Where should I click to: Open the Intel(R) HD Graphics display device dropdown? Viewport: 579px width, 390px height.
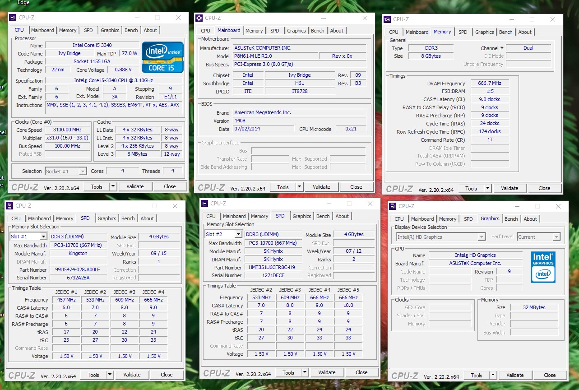440,237
